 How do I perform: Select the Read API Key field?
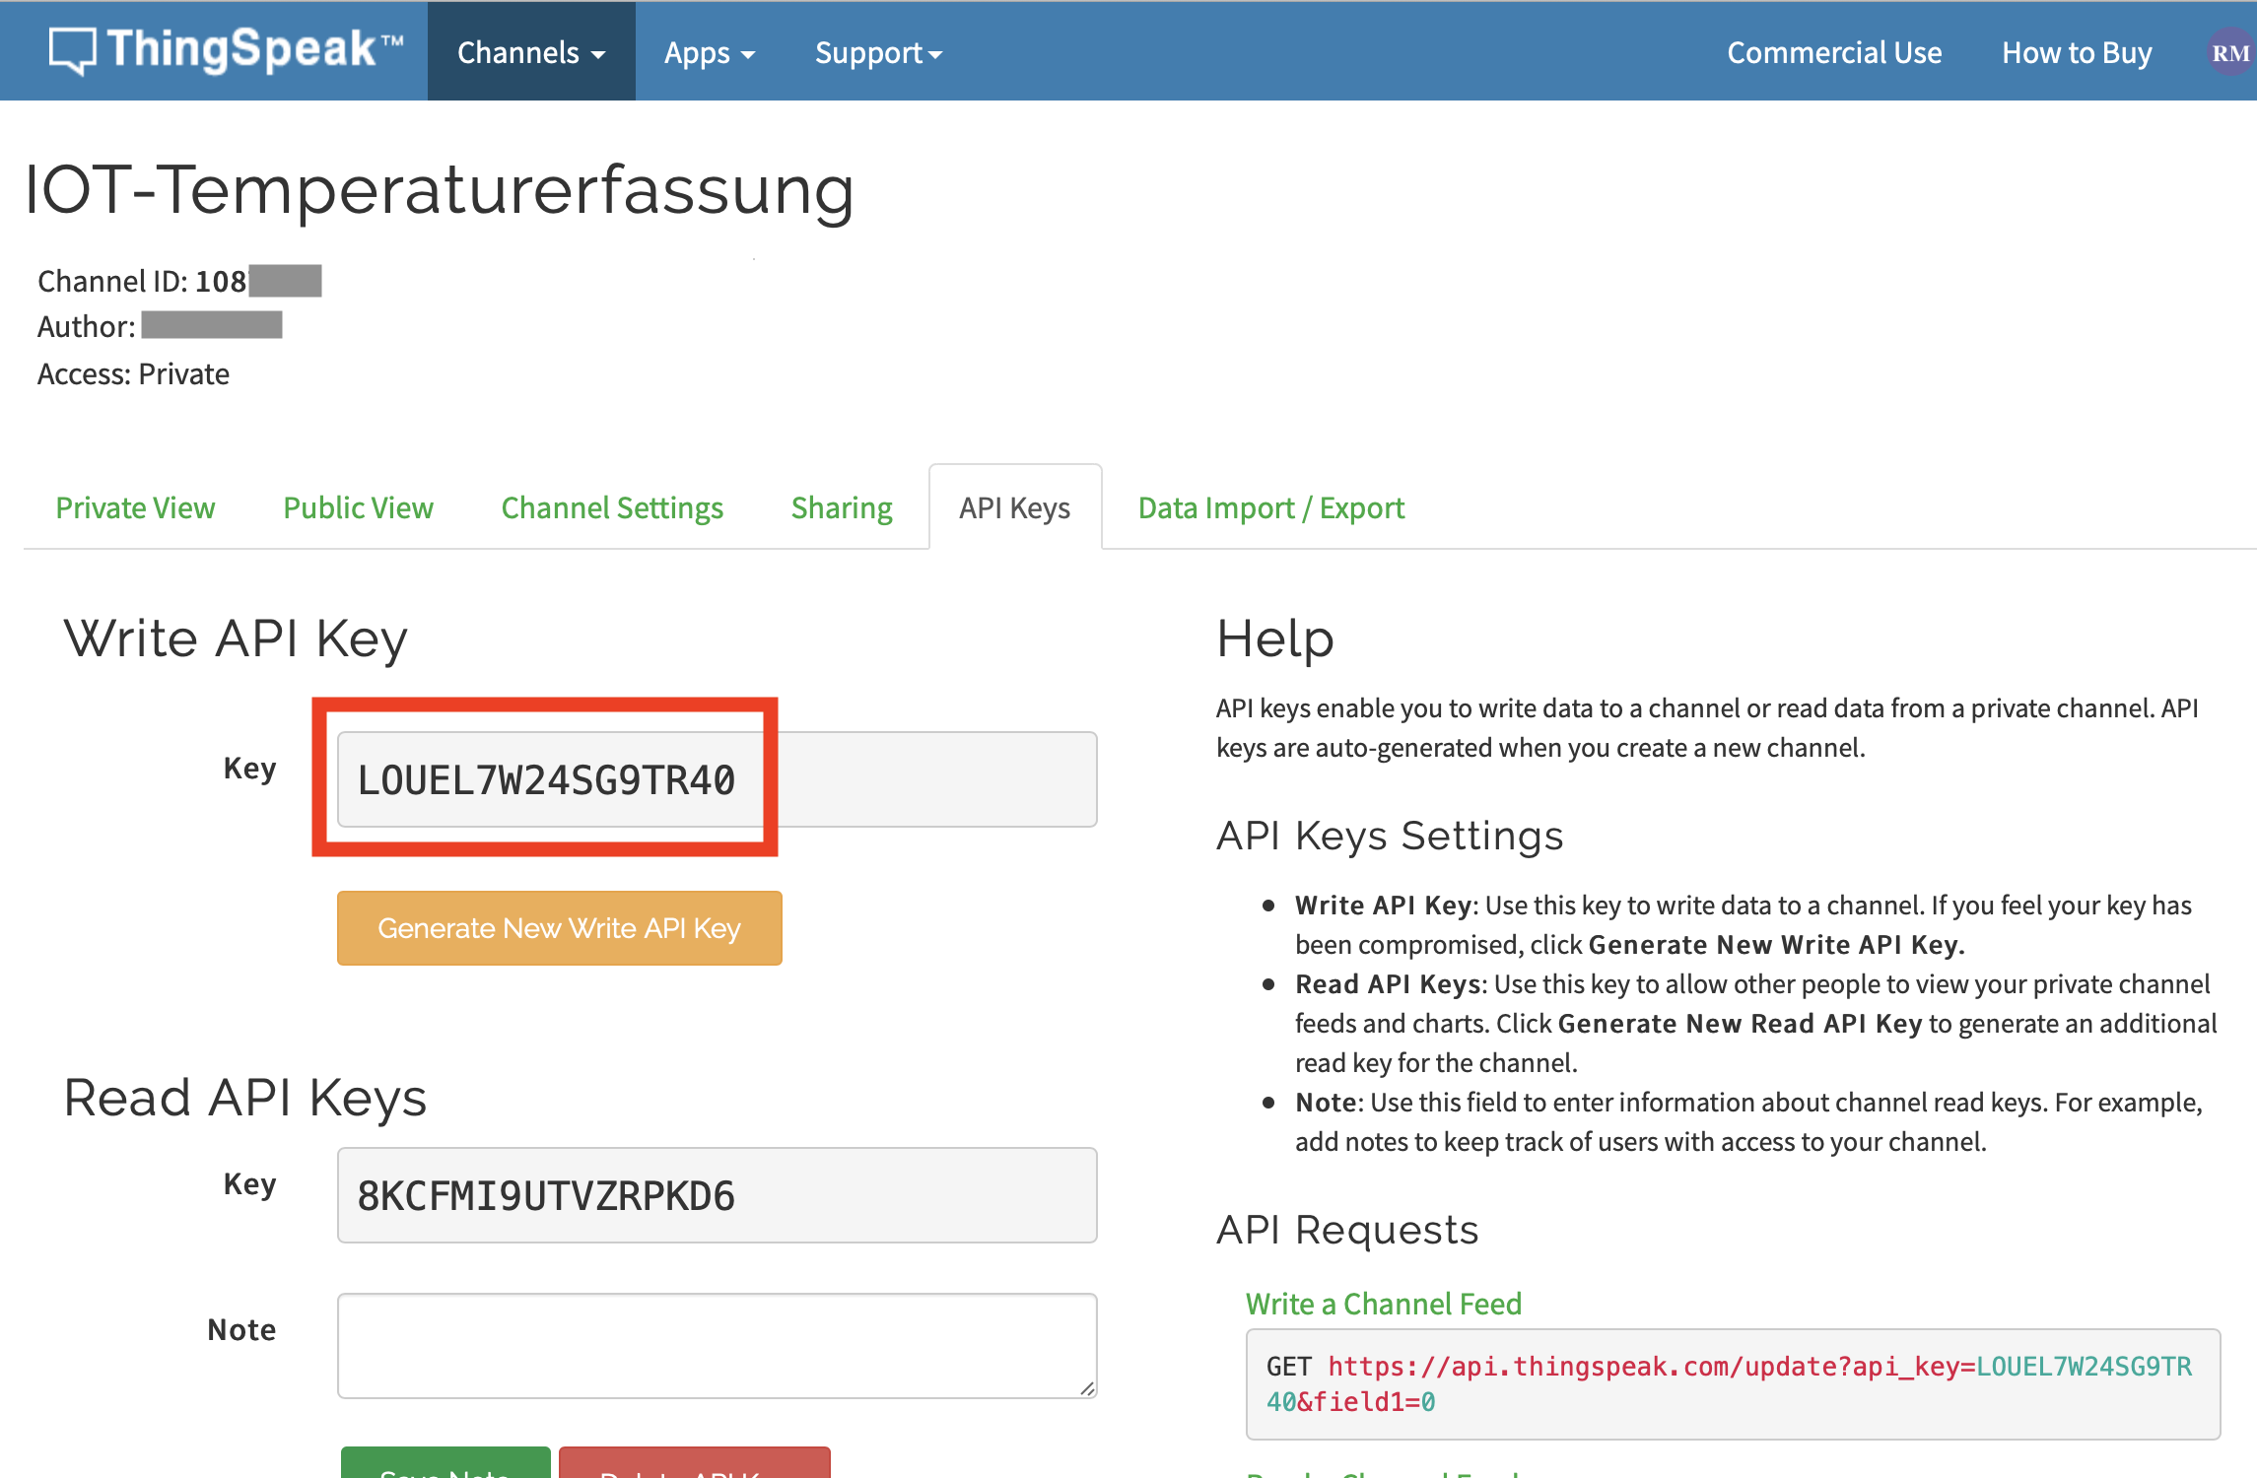[x=717, y=1194]
